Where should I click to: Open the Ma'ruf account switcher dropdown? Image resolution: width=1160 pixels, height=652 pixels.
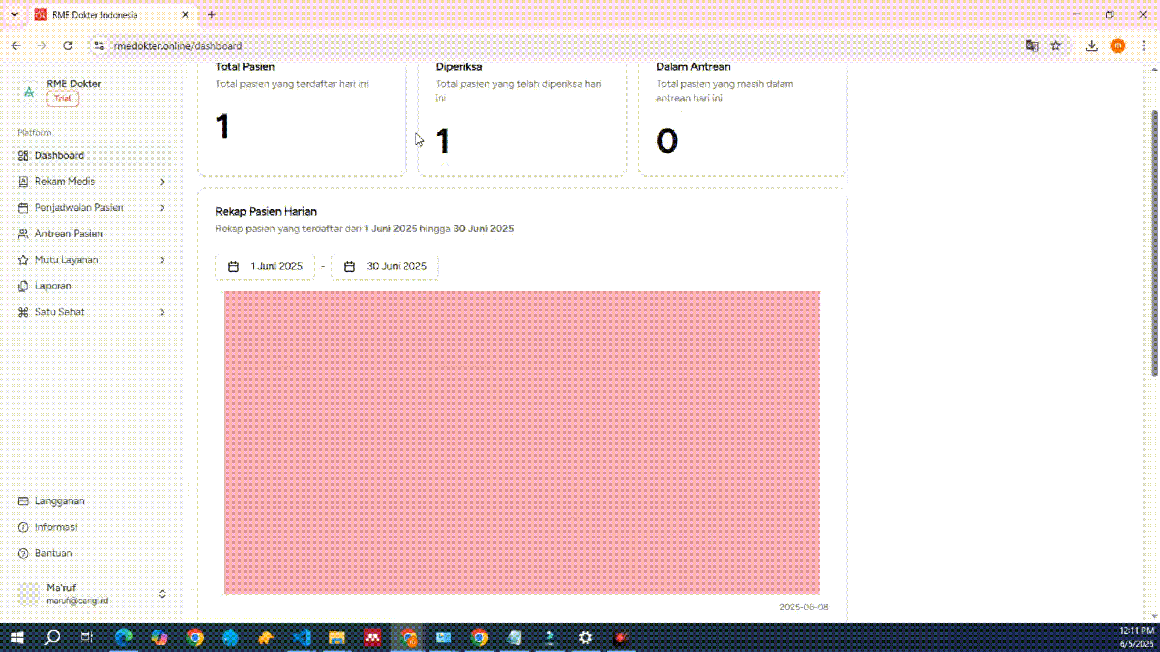click(162, 594)
